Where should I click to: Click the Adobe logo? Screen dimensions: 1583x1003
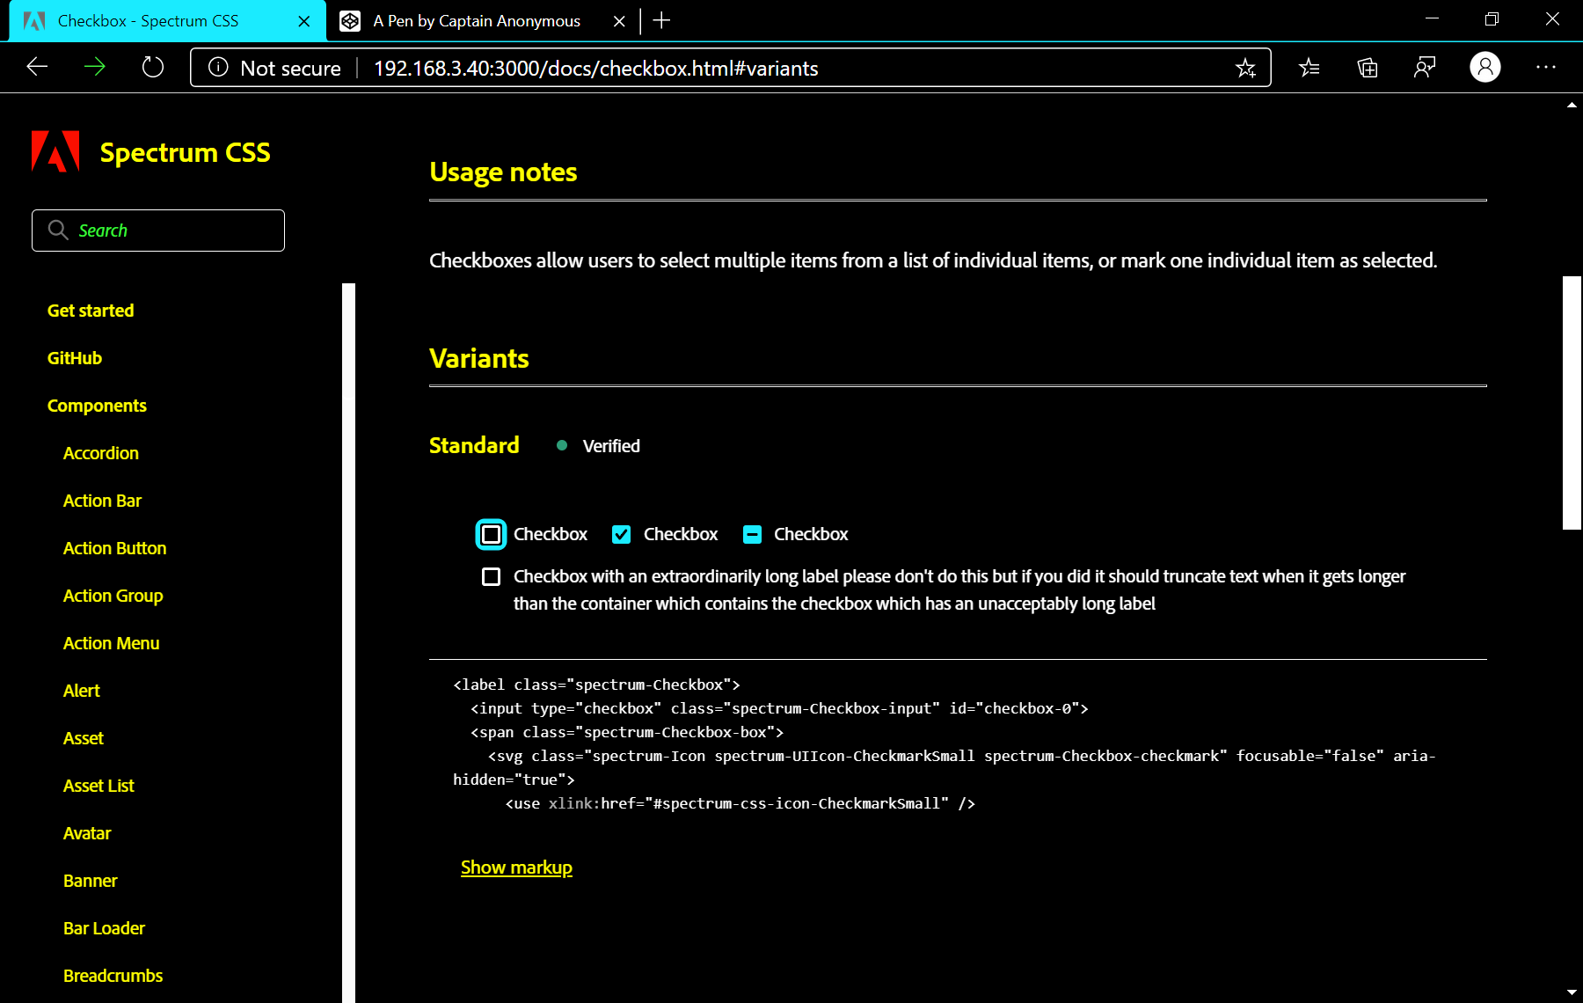coord(55,151)
